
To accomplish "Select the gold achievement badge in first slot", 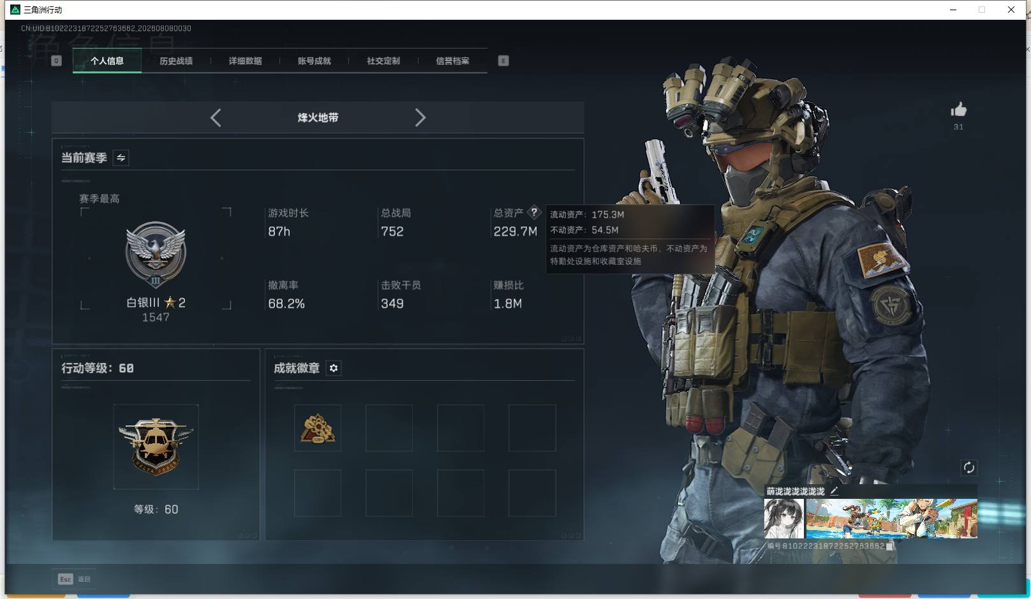I will pos(318,428).
